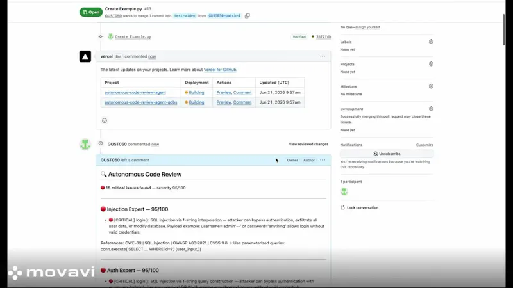Image resolution: width=513 pixels, height=288 pixels.
Task: Open Preview for autonomous-code-review-agent
Action: [x=224, y=92]
